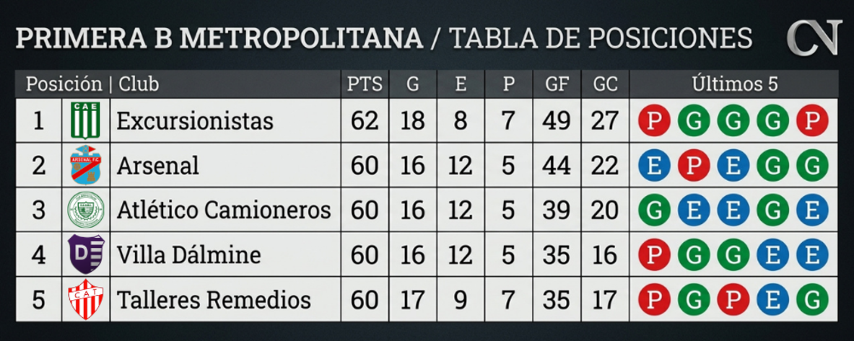Screen dimensions: 854x341
Task: Click Villa Dálmine's red P result badge
Action: click(x=654, y=254)
